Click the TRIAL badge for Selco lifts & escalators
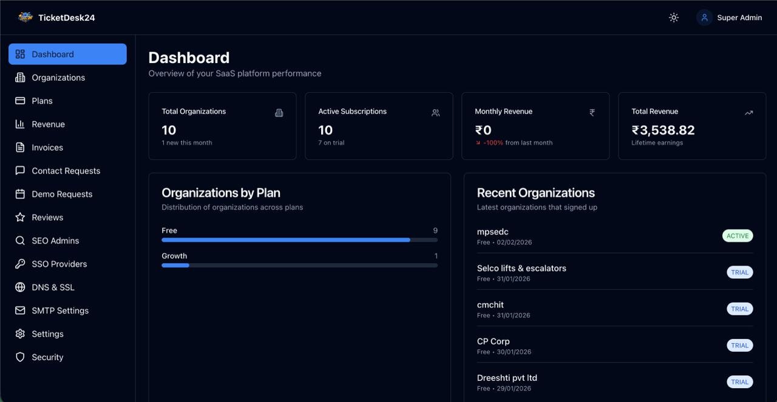Image resolution: width=777 pixels, height=402 pixels. click(x=740, y=272)
